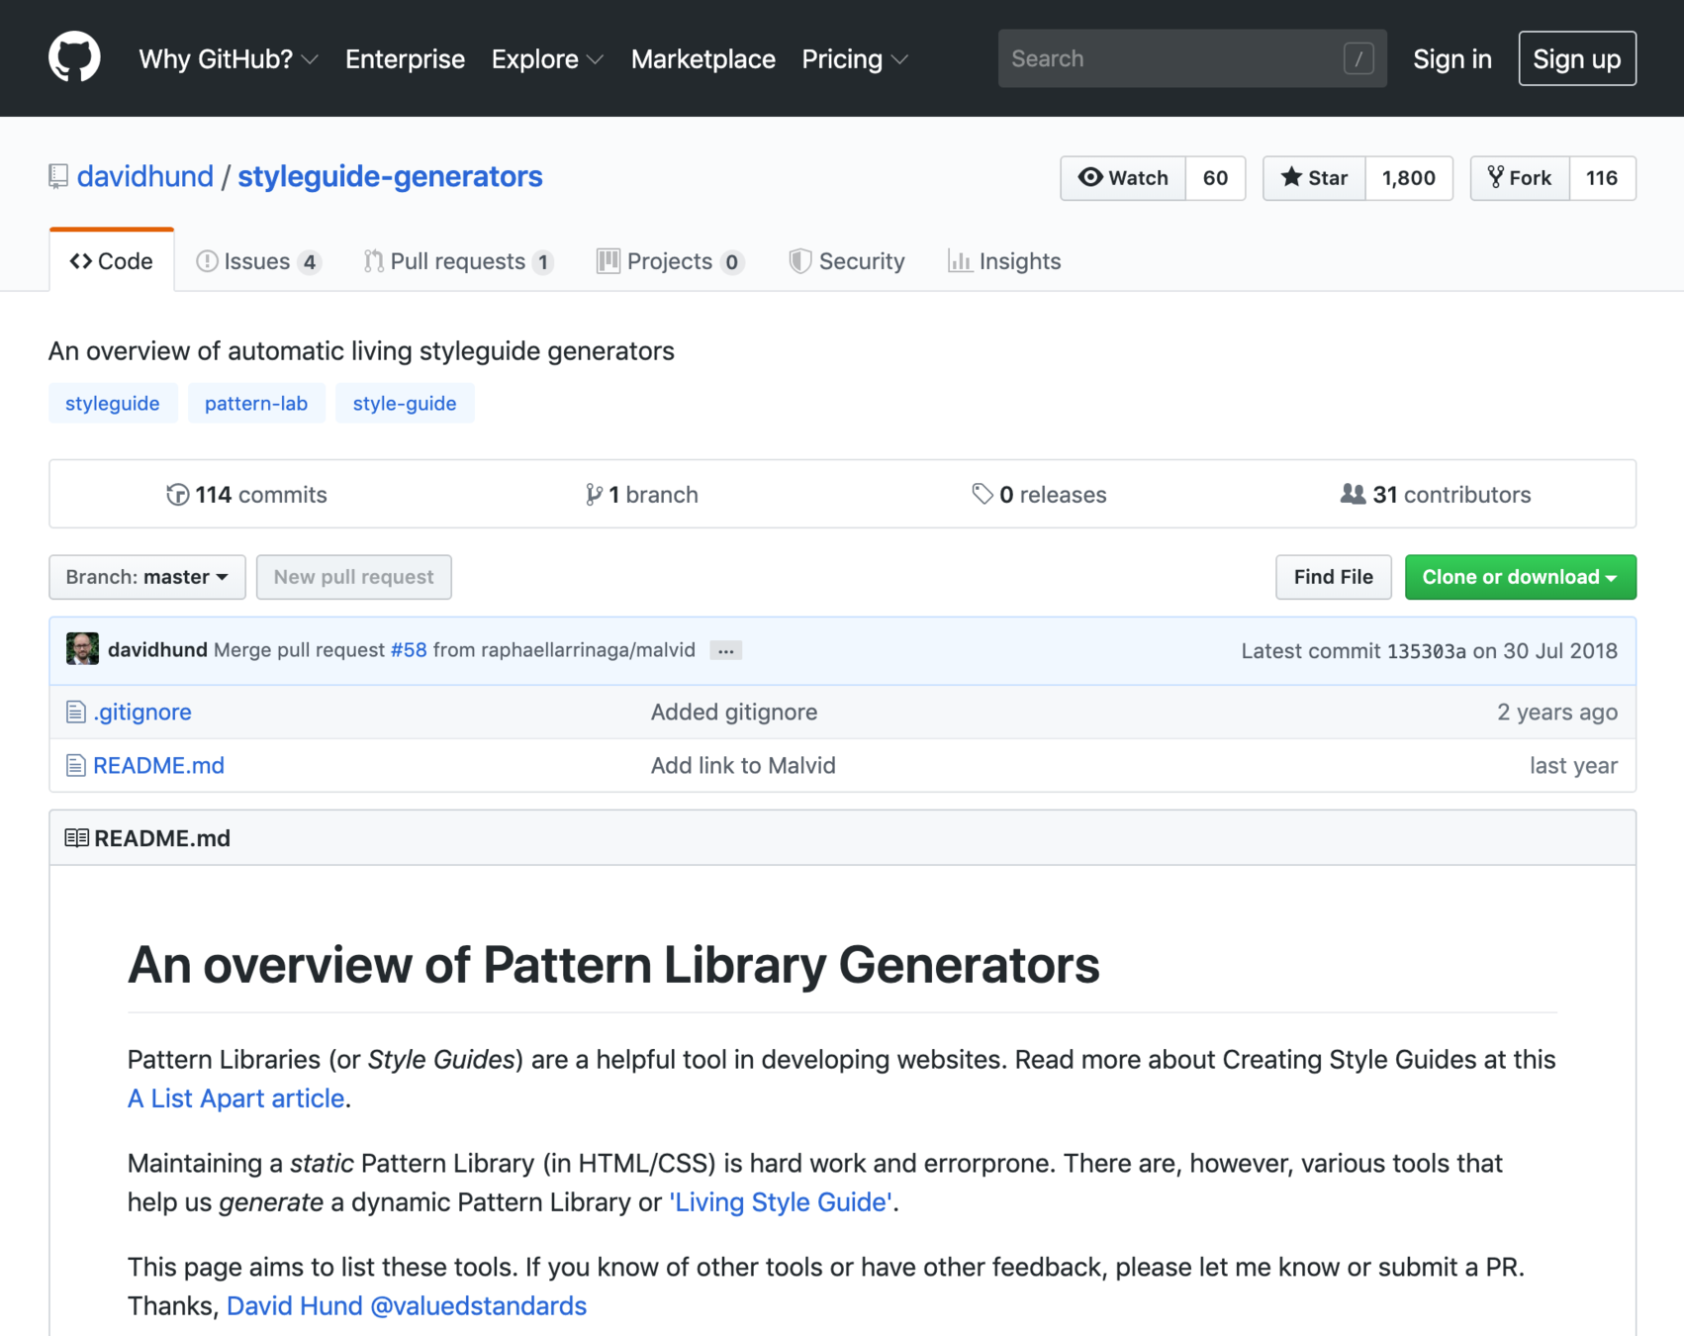Click the '2 years ago' timestamp
Screen dimensions: 1684x1336
tap(1557, 713)
